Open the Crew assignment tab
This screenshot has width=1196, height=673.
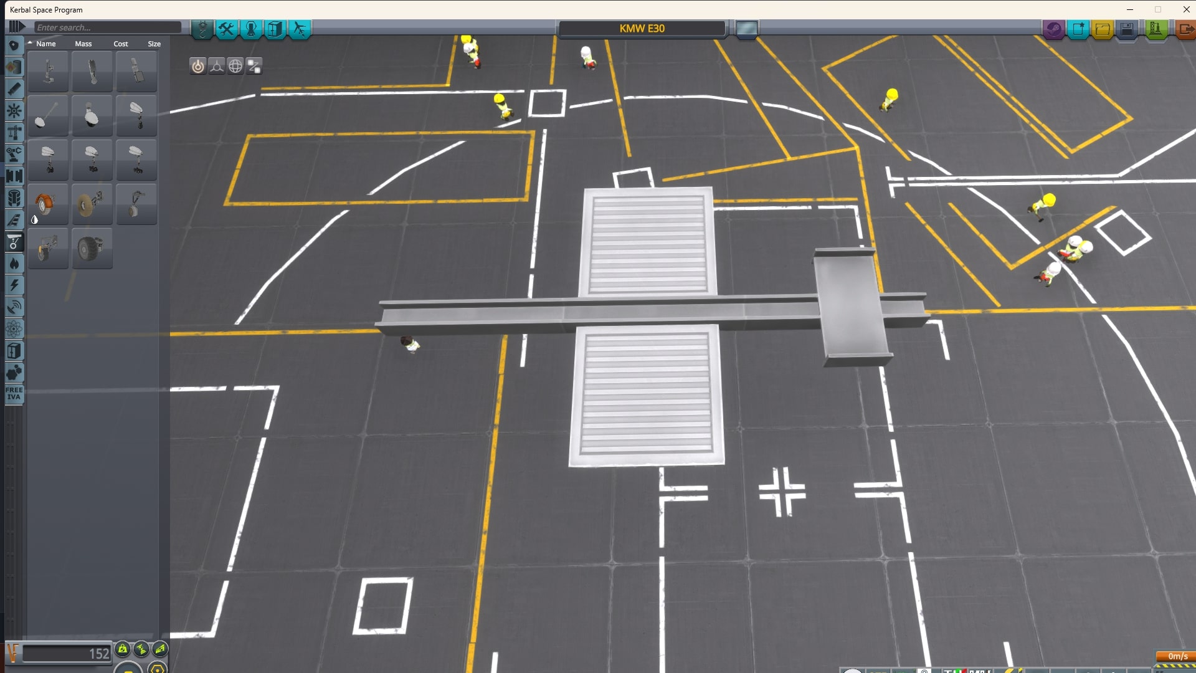[x=250, y=29]
